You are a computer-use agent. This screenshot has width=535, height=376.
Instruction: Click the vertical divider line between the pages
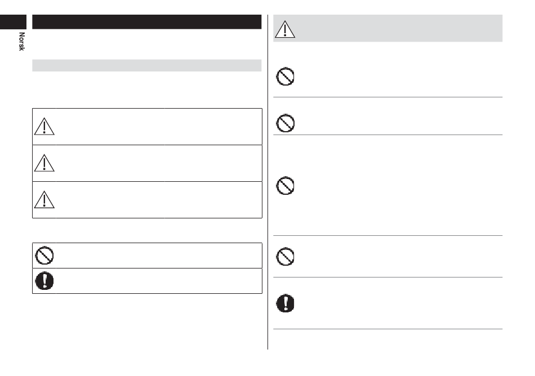click(268, 182)
